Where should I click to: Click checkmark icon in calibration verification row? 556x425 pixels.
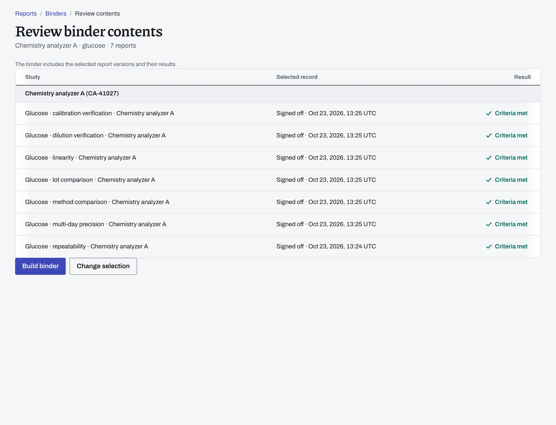point(489,113)
